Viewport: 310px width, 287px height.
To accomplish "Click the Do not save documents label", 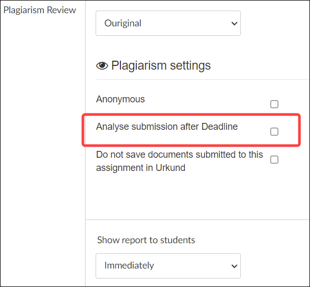I will [x=180, y=161].
